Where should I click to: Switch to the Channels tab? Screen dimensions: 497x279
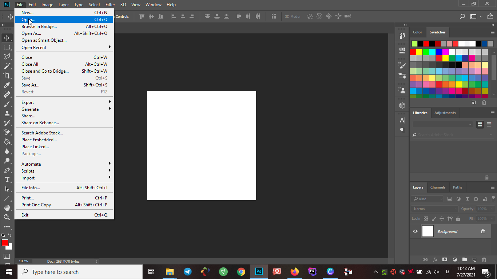click(438, 187)
